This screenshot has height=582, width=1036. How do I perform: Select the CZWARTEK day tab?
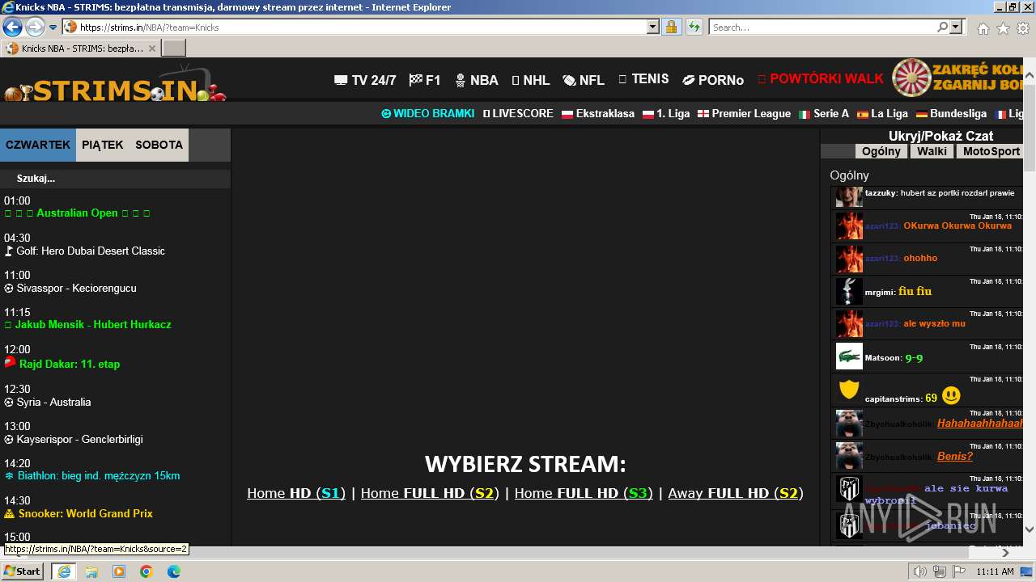coord(38,145)
